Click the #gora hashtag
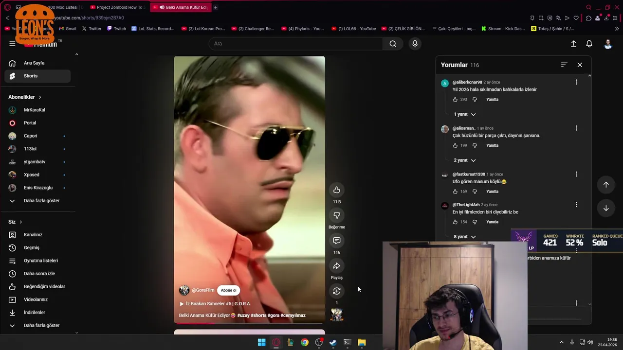Screen dimensions: 623x350 tap(273, 315)
